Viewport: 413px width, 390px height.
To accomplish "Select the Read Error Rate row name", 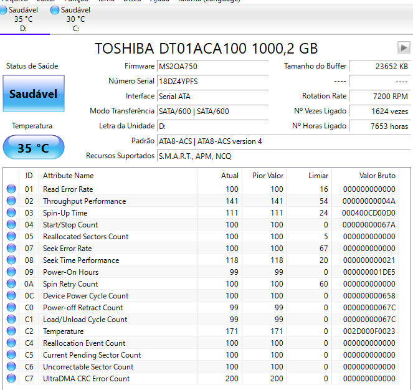I will [x=68, y=189].
